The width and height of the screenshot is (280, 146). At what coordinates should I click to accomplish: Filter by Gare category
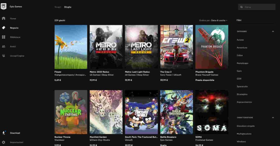coord(239,71)
